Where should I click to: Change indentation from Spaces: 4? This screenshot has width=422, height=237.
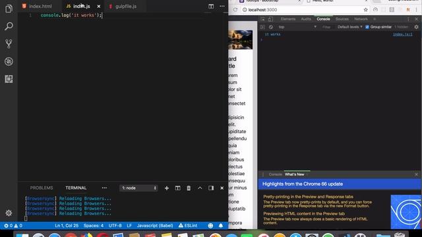pyautogui.click(x=94, y=226)
